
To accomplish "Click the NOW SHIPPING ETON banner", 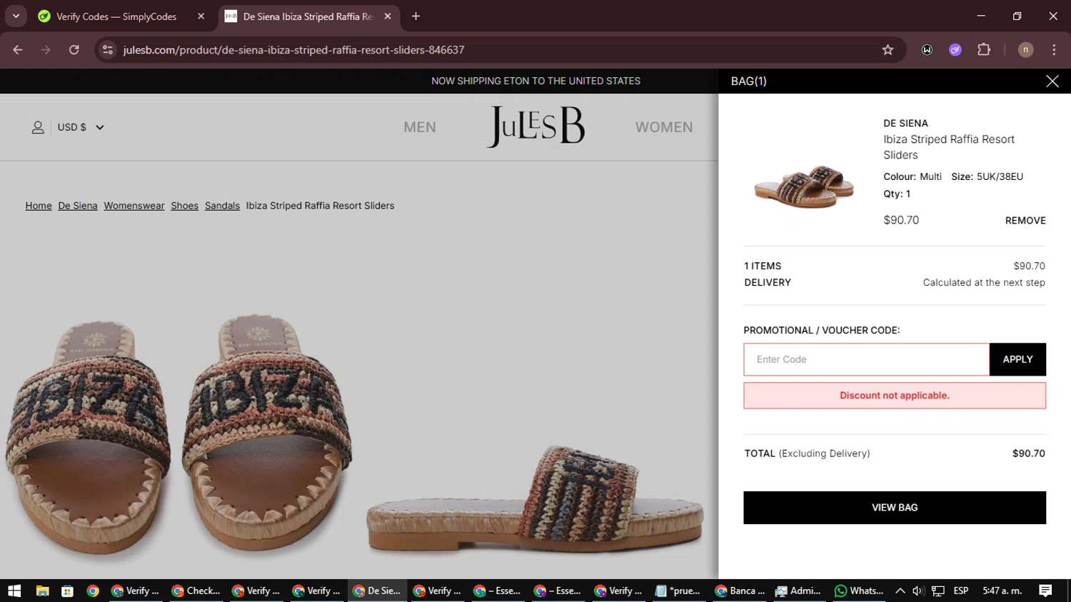I will (535, 81).
